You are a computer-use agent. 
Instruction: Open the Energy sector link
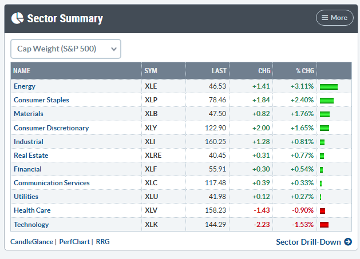click(25, 86)
